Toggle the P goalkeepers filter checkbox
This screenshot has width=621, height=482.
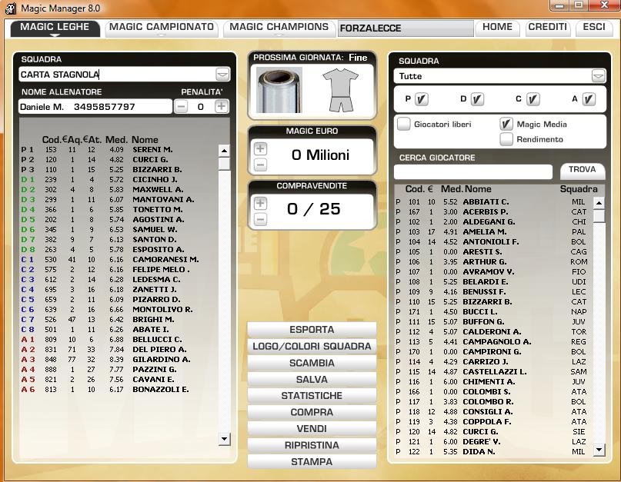click(422, 99)
